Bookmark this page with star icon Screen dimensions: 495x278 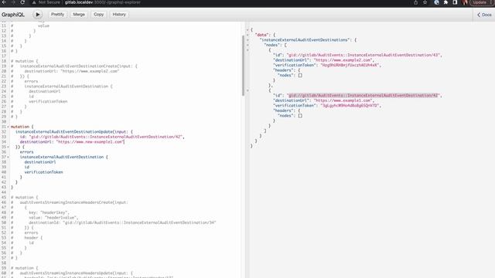point(425,2)
